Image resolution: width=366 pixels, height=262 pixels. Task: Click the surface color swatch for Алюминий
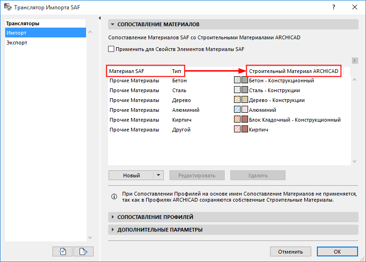245,109
